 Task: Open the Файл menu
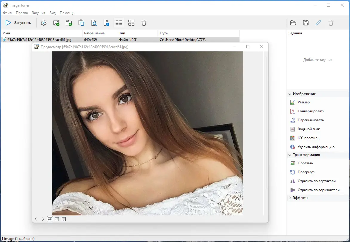[x=7, y=13]
